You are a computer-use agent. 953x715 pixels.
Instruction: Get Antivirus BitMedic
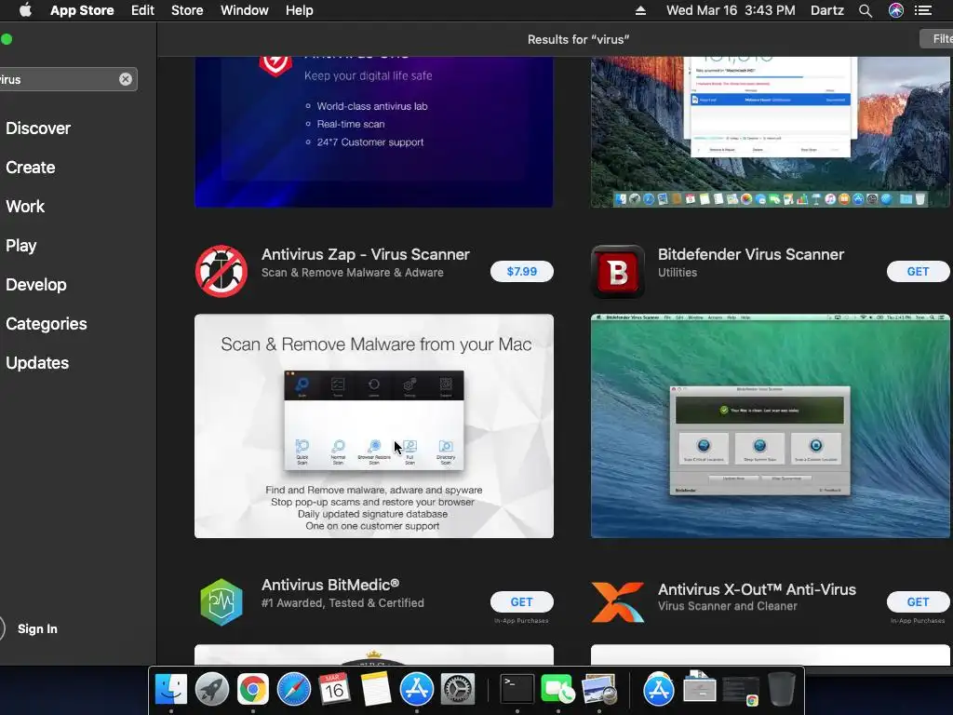pyautogui.click(x=522, y=602)
